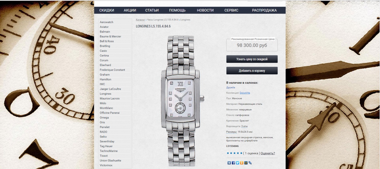Viewport: 380px width, 169px height.
Task: Click the Каталог breadcrumb link
Action: (x=140, y=20)
